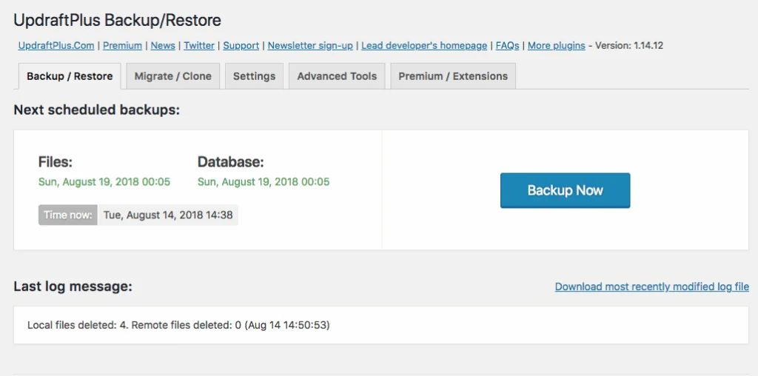
Task: Open the Twitter link
Action: pyautogui.click(x=199, y=45)
